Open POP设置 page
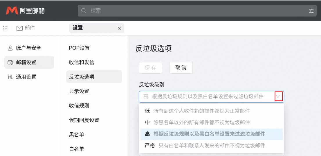 [79, 48]
